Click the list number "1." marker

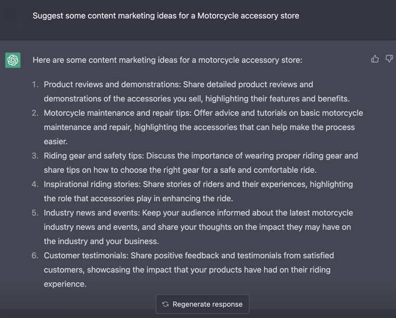[x=35, y=85]
